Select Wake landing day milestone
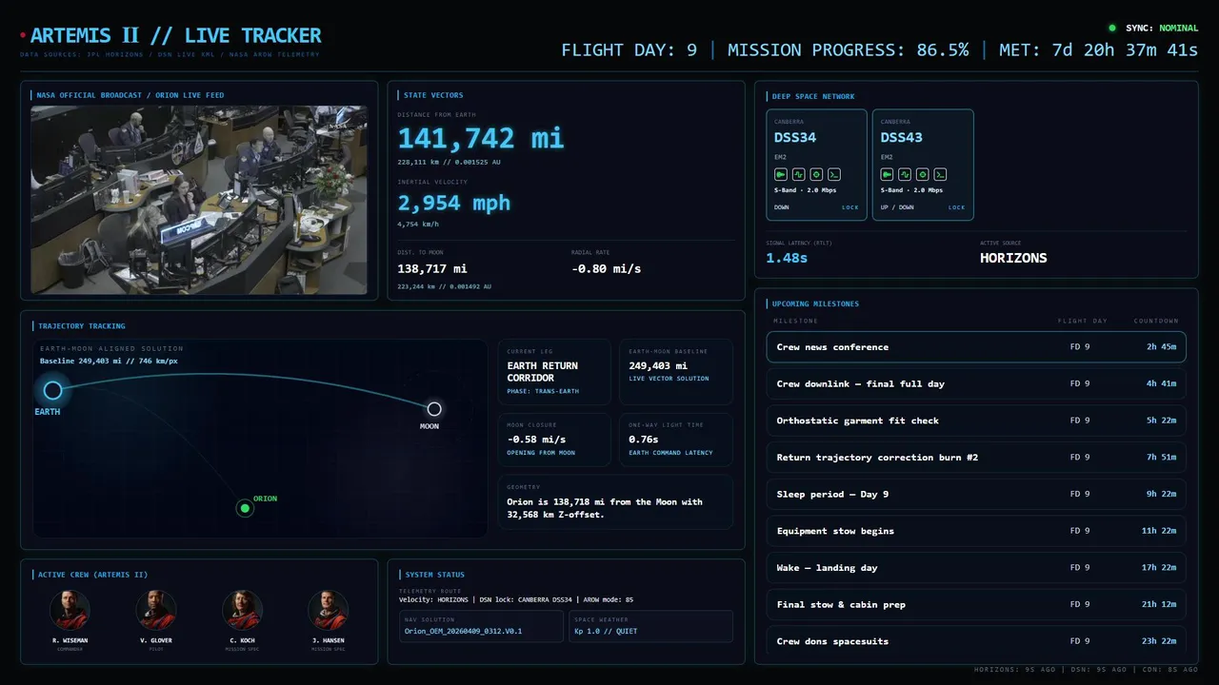The height and width of the screenshot is (685, 1219). tap(976, 568)
